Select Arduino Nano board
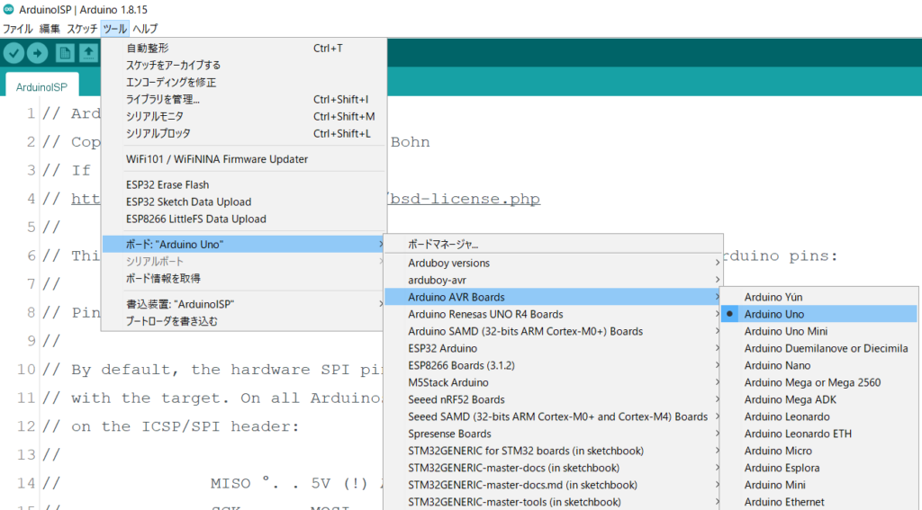Screen dimensions: 922x510 [777, 365]
